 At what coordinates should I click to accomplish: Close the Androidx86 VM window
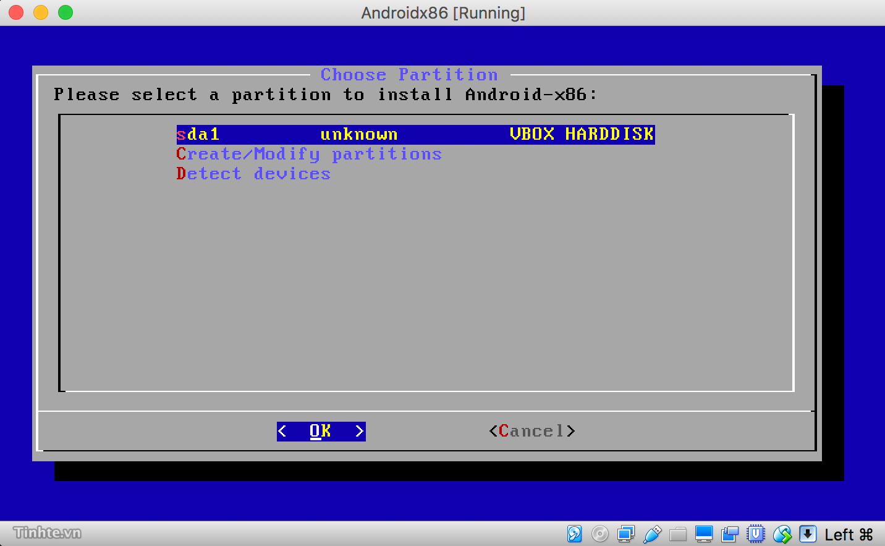[16, 12]
